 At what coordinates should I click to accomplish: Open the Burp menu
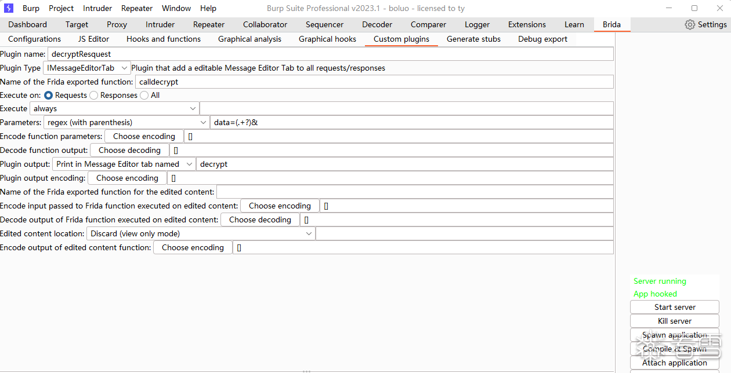point(31,8)
